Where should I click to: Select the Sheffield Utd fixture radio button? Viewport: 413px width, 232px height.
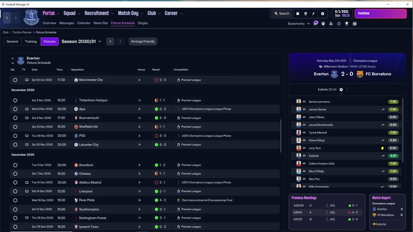coord(15,127)
